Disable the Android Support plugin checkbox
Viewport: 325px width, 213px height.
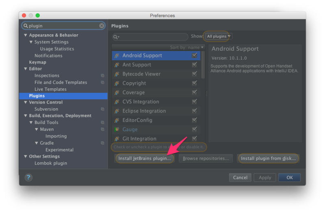[x=195, y=55]
